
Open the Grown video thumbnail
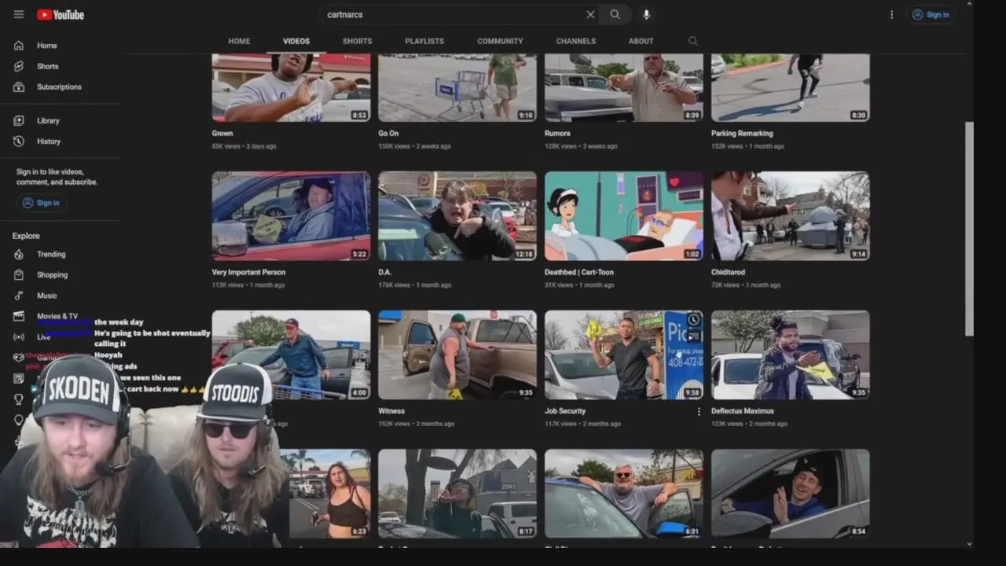(x=291, y=87)
